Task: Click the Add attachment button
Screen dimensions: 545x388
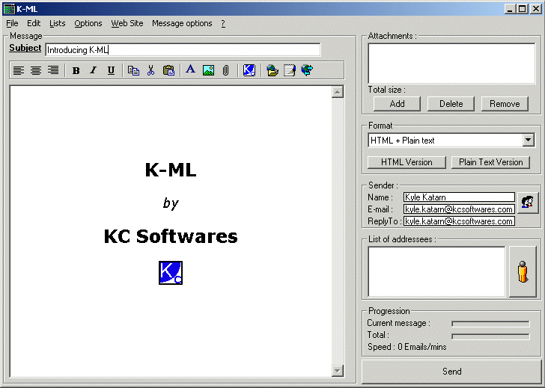Action: [x=397, y=104]
